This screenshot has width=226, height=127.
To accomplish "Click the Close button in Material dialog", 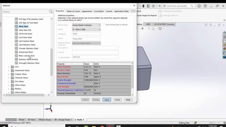I will coord(118,99).
